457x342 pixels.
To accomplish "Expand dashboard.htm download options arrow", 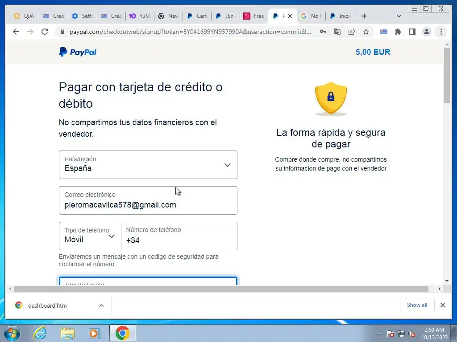I will pos(101,305).
